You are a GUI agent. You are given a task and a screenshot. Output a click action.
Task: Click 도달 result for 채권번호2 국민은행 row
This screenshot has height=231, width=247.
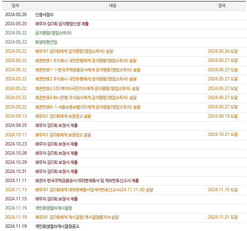(x=223, y=79)
